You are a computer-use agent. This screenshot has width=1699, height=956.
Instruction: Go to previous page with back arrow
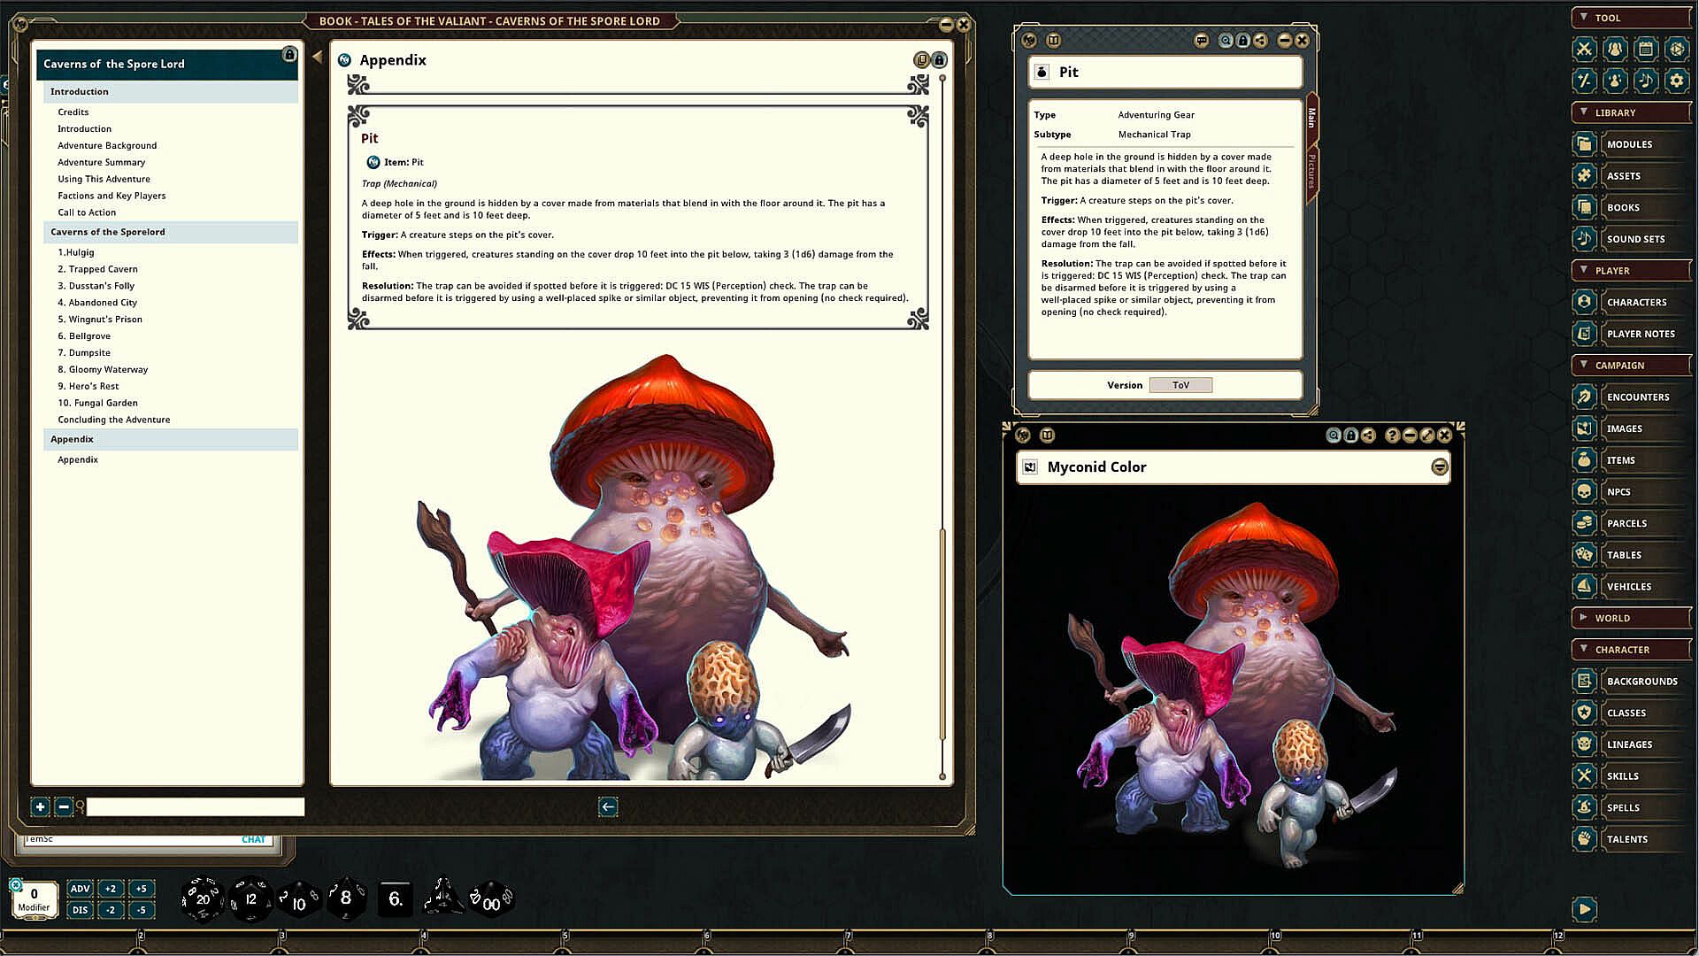(x=607, y=806)
